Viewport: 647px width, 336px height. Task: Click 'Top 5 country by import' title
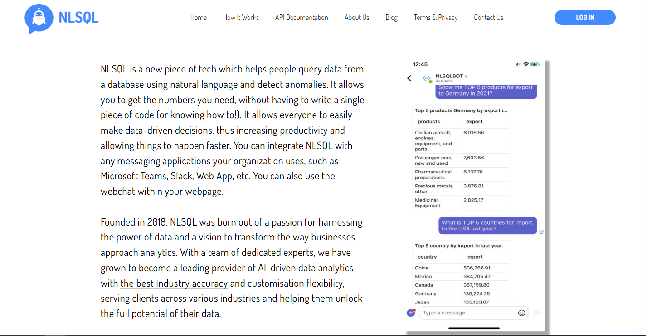tap(459, 246)
